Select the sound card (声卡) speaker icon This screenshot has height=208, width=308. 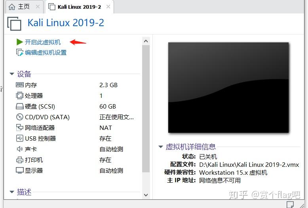point(20,149)
